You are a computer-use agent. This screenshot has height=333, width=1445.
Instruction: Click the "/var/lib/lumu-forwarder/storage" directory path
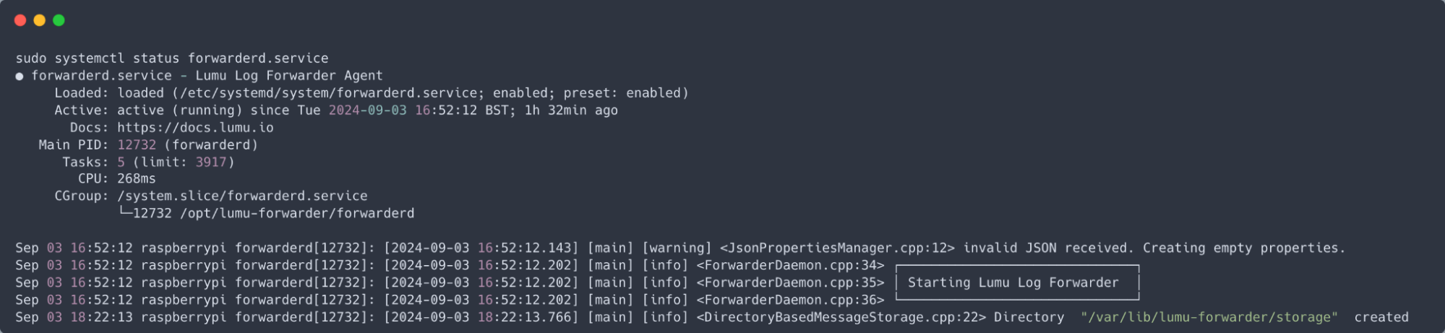click(x=1209, y=318)
